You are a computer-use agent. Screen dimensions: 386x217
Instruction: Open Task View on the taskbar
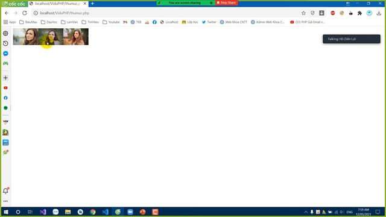click(30, 212)
